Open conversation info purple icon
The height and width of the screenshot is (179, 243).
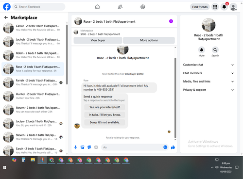[x=171, y=21]
